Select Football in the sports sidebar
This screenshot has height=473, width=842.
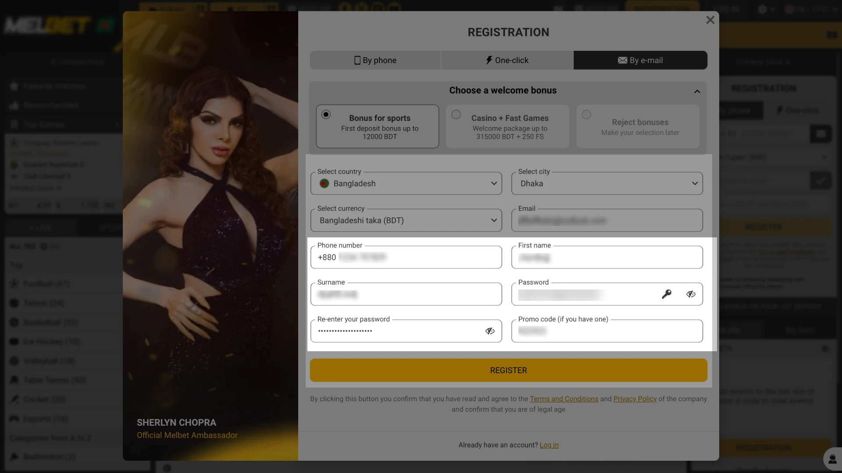point(14,283)
